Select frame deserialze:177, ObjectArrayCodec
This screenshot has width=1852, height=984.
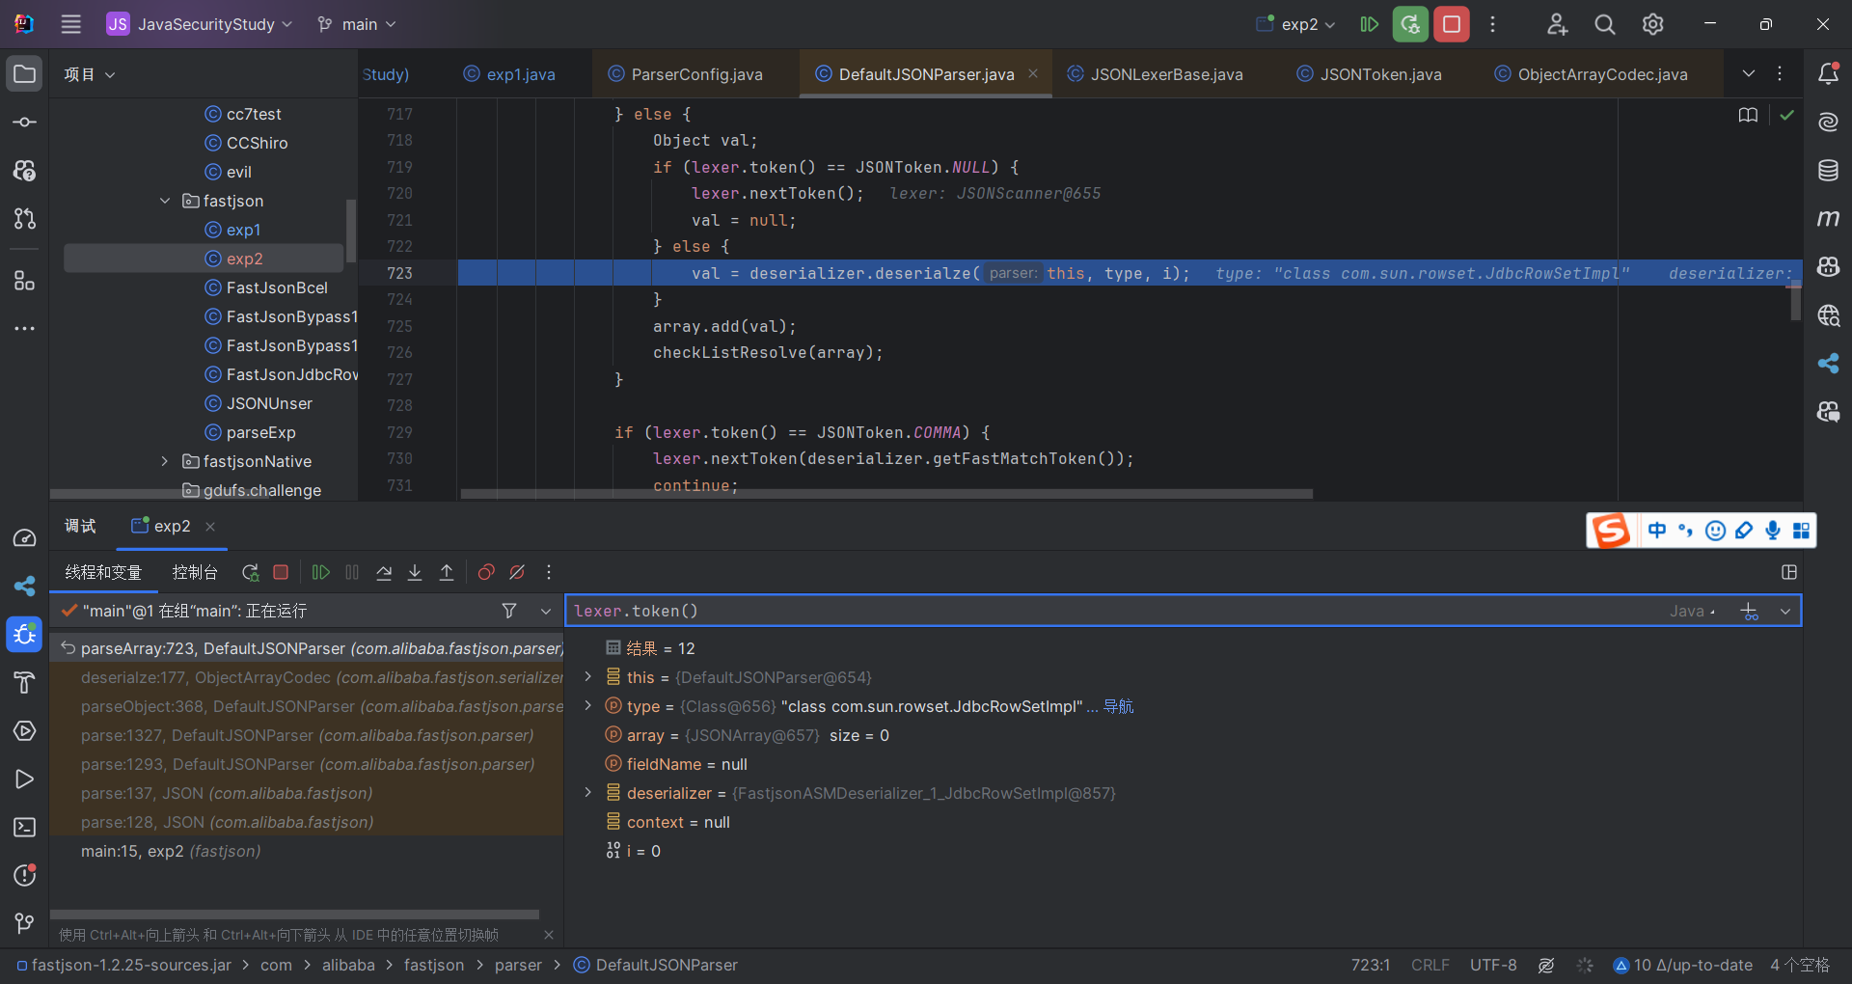click(x=307, y=677)
